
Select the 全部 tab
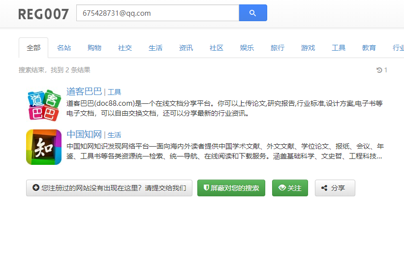[x=33, y=48]
